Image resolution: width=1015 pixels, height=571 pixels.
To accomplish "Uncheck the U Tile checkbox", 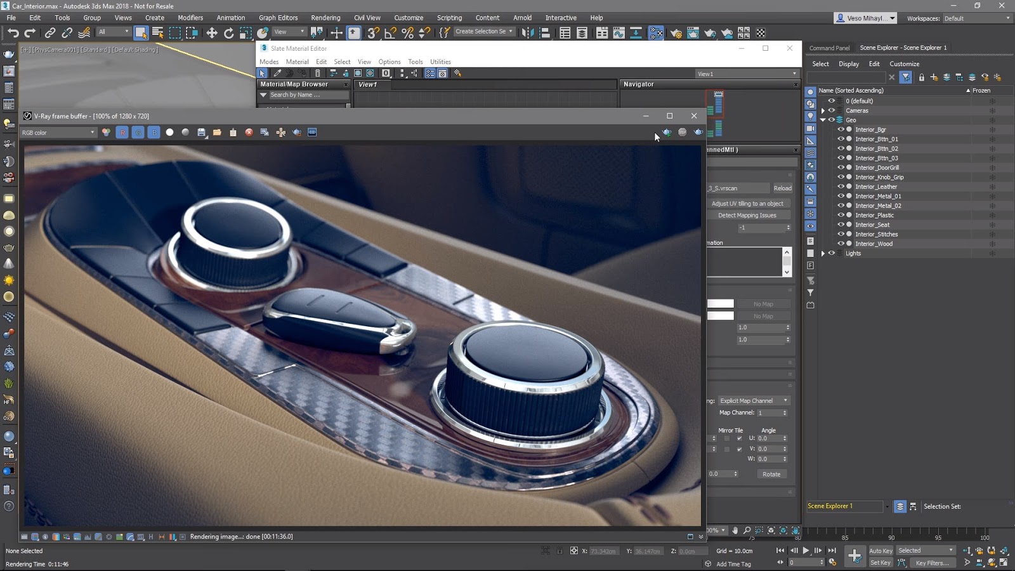I will point(739,438).
